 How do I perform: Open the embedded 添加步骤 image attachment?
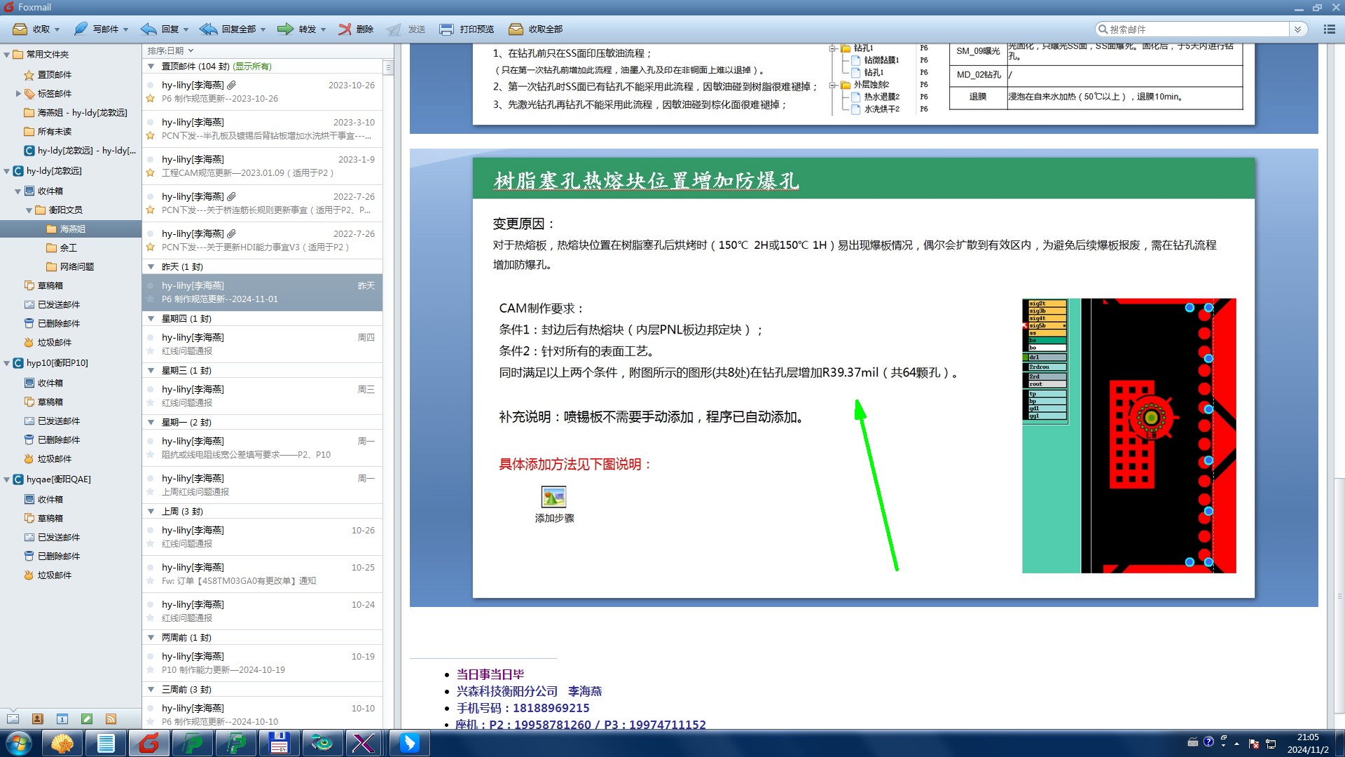pyautogui.click(x=553, y=498)
